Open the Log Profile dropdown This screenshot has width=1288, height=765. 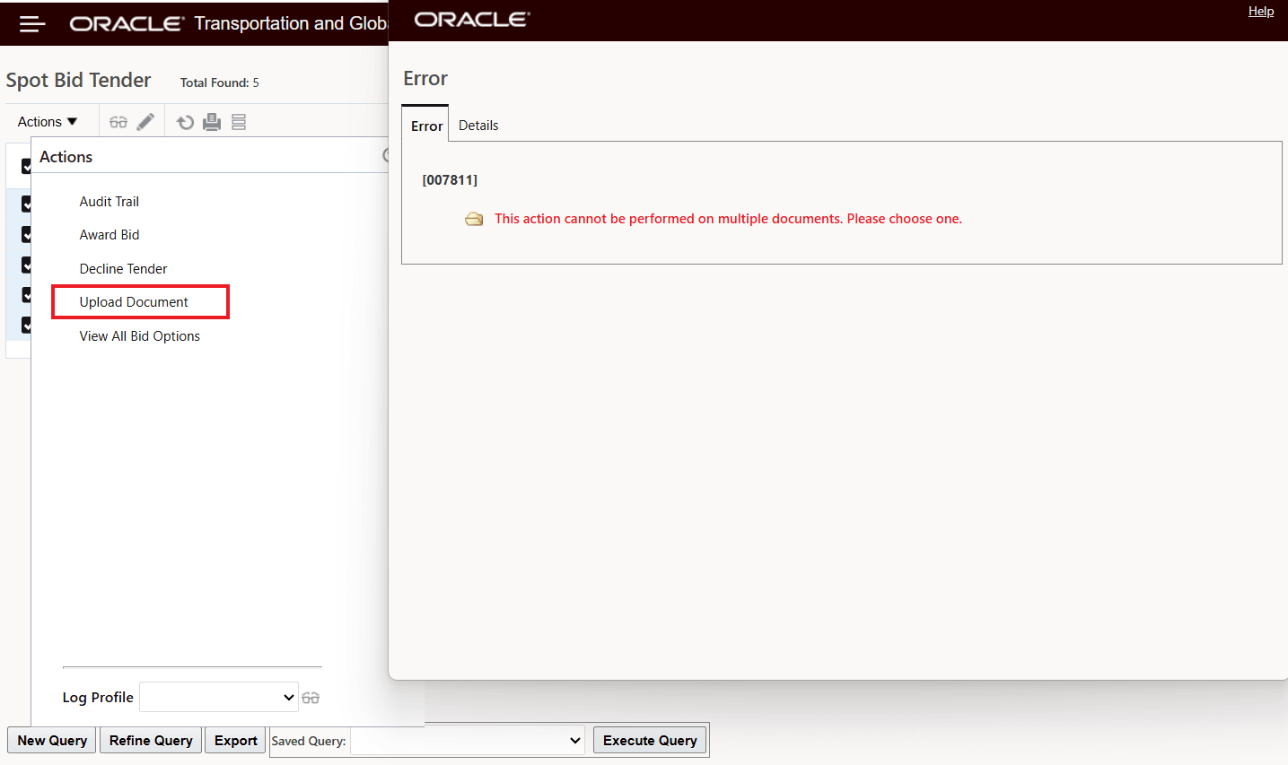pyautogui.click(x=219, y=697)
